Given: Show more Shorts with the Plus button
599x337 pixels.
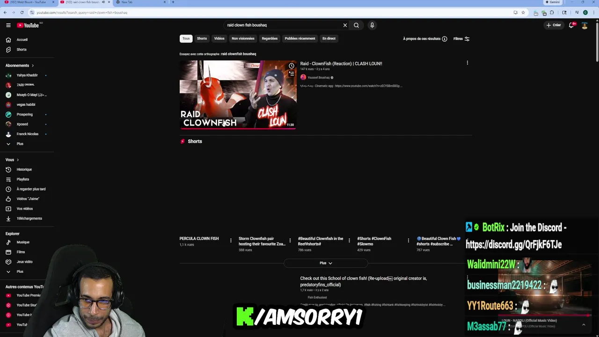Looking at the screenshot, I should [326, 263].
